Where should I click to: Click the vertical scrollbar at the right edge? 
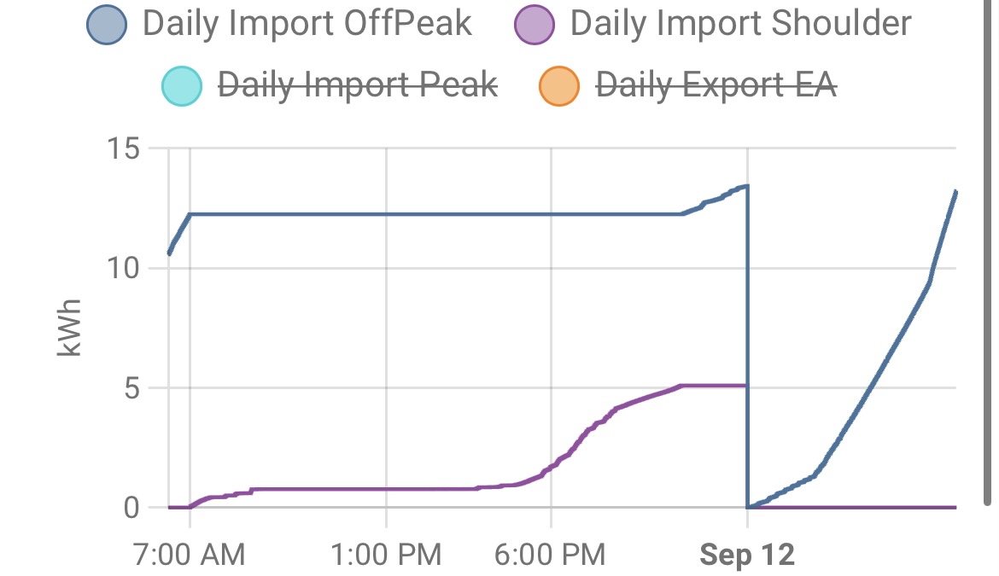[986, 256]
